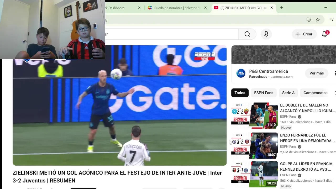Select the ESPN Fans filter chip

(x=264, y=93)
